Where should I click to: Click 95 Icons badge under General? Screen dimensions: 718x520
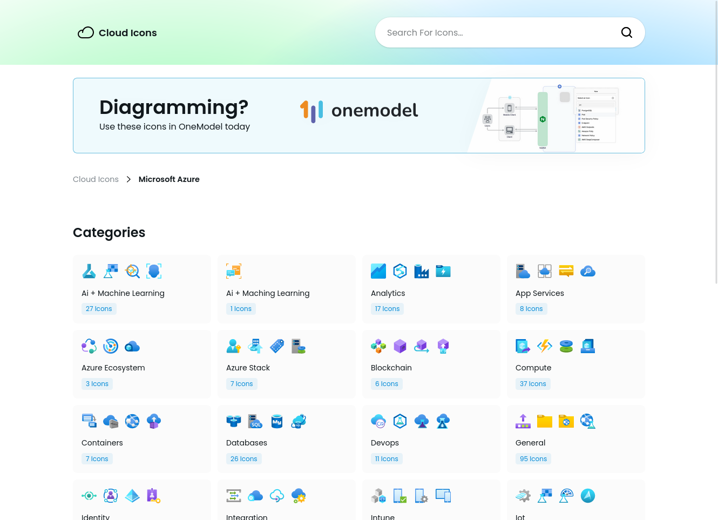pos(533,459)
